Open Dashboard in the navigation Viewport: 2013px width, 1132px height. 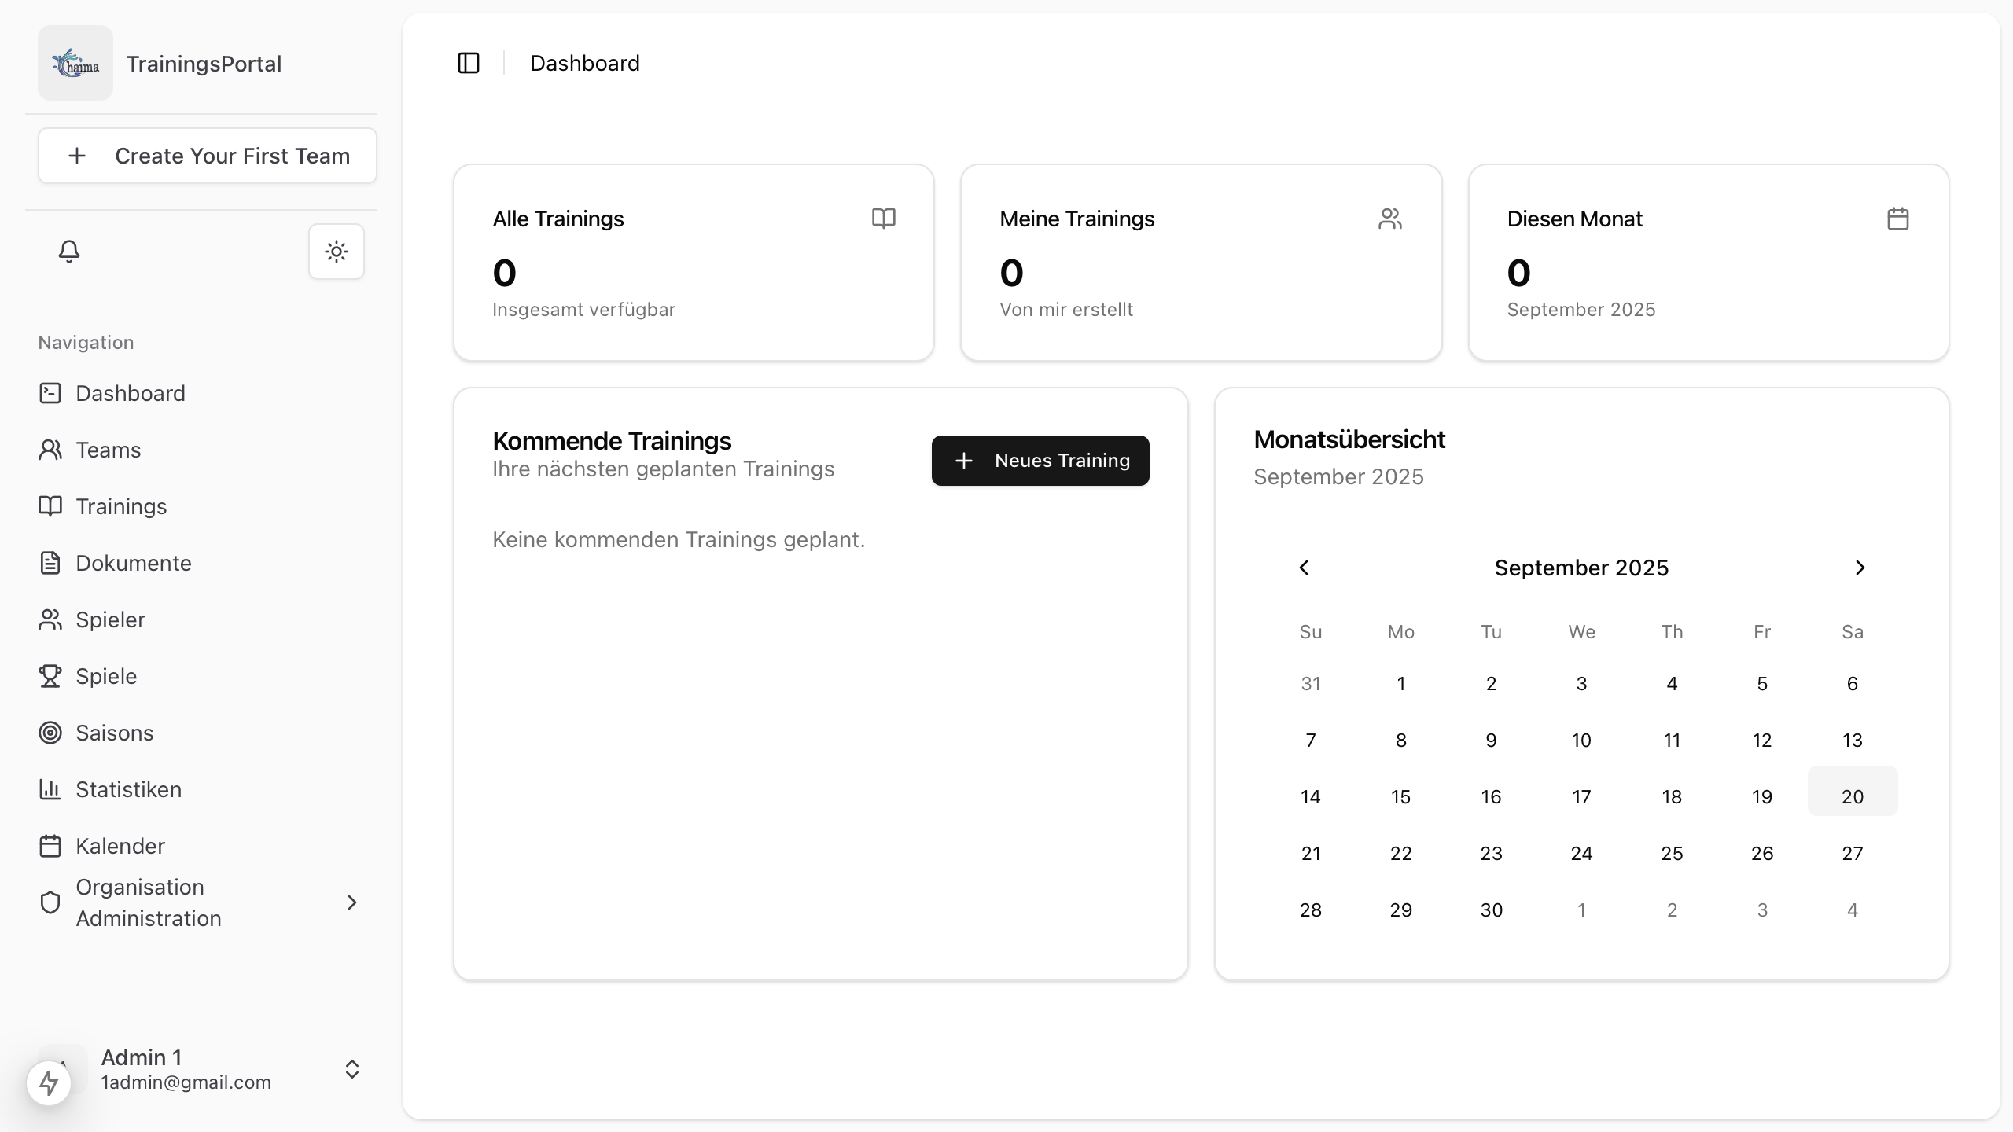pyautogui.click(x=201, y=393)
